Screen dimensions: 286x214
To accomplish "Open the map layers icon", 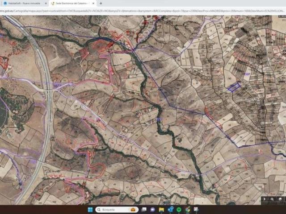I will click(x=281, y=199).
